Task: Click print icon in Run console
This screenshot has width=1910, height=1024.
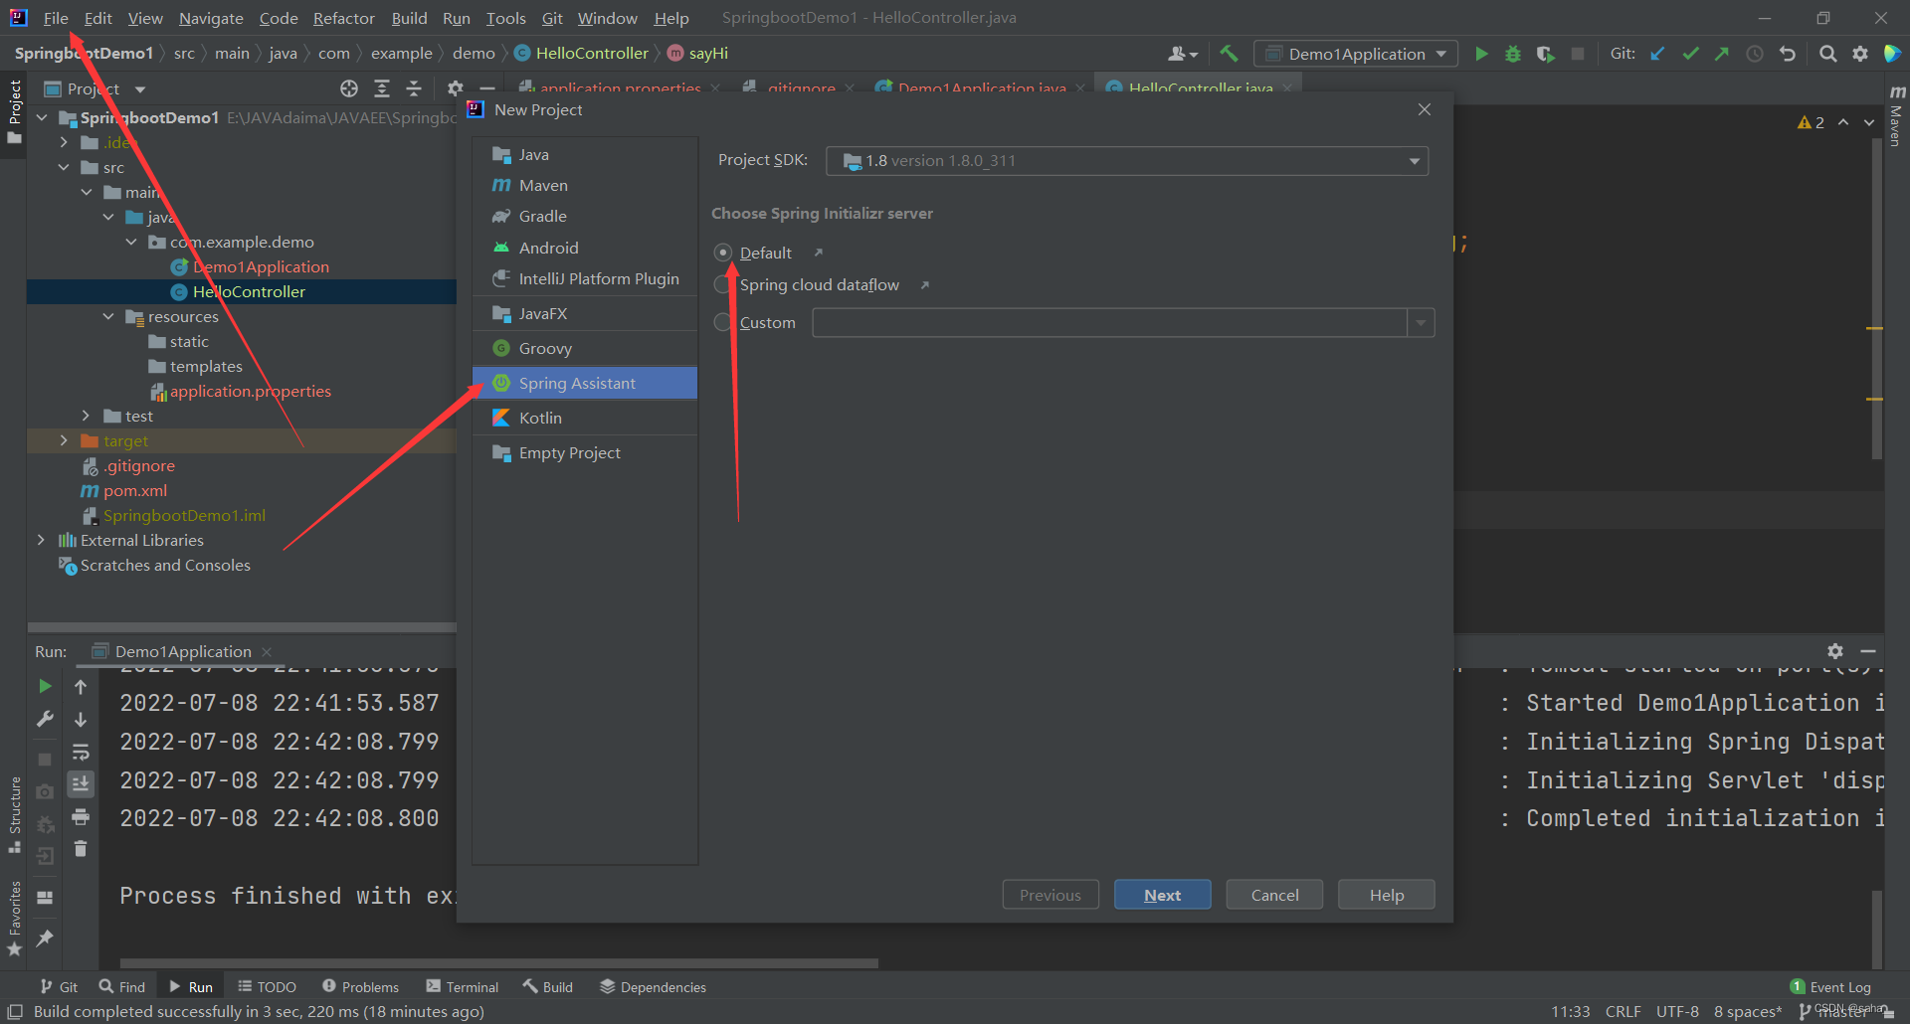Action: (81, 817)
